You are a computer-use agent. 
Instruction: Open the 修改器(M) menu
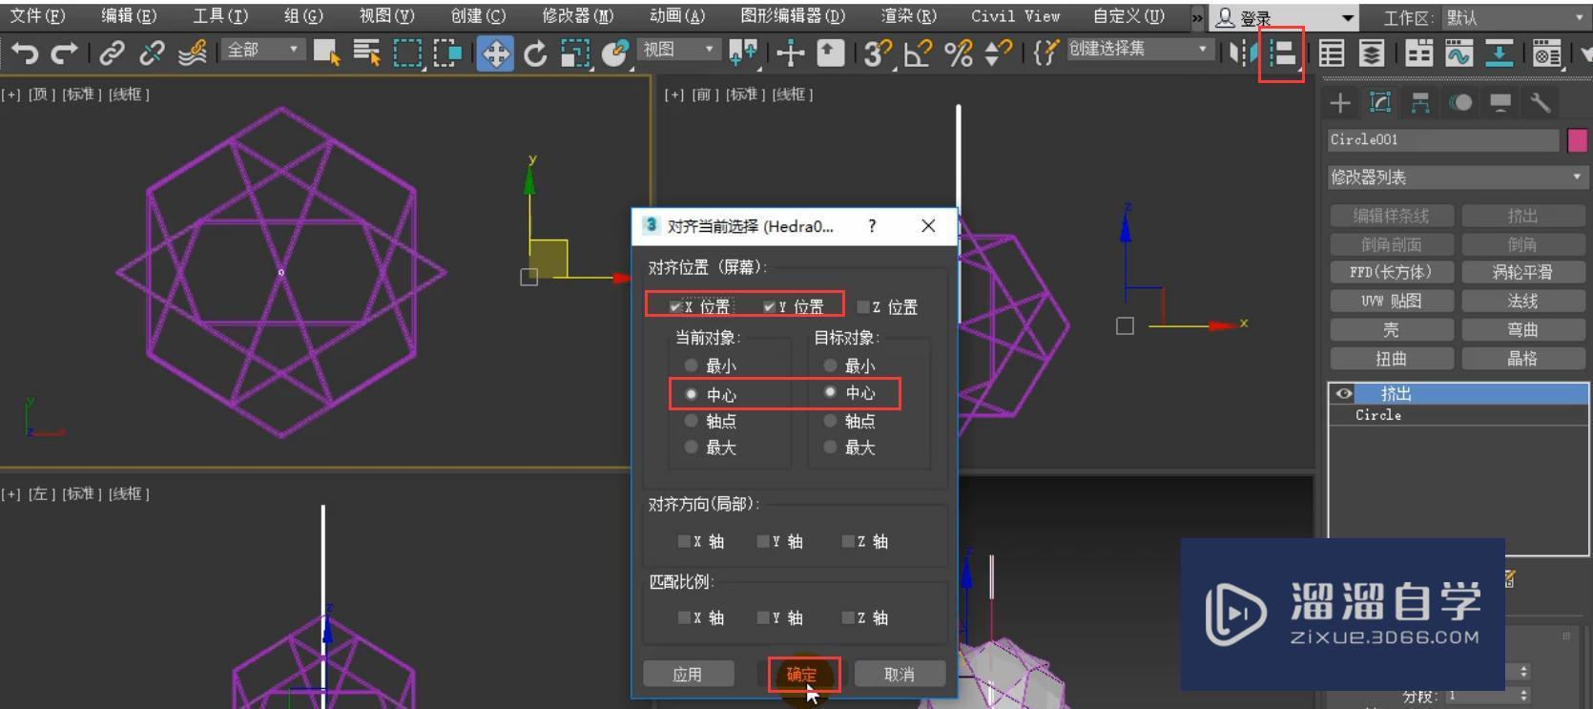(578, 16)
